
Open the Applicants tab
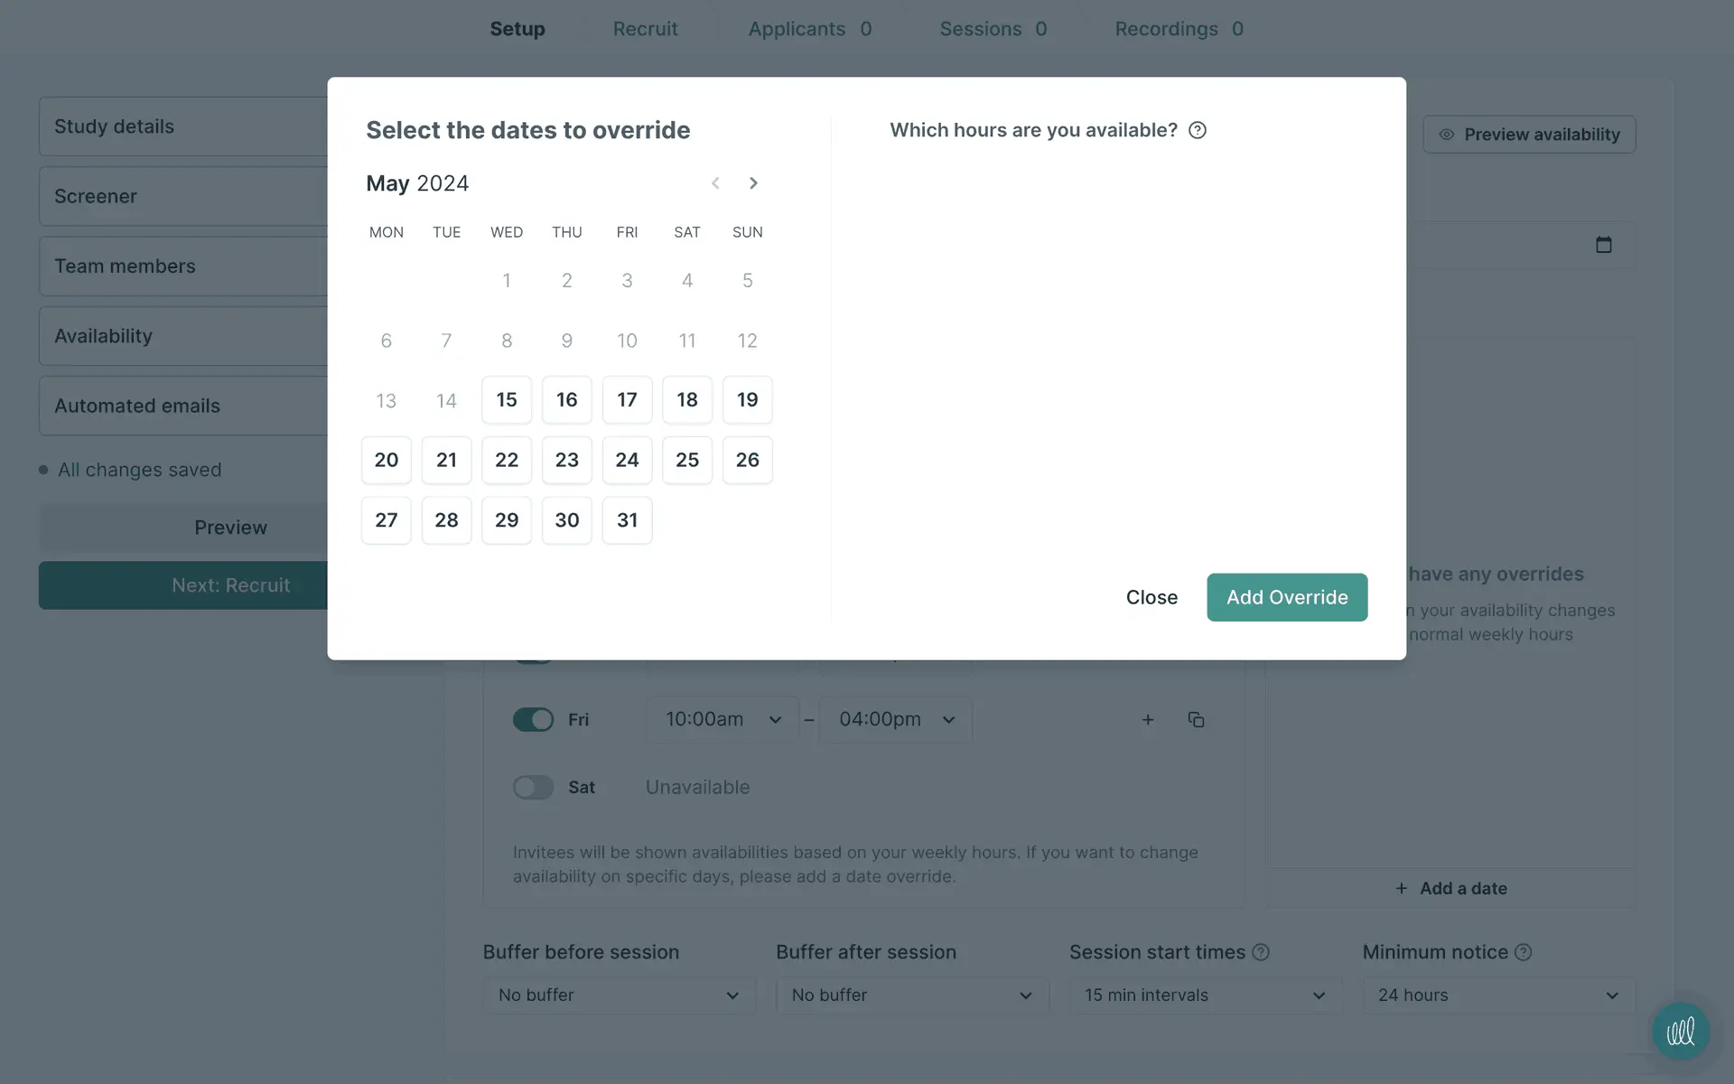point(809,29)
